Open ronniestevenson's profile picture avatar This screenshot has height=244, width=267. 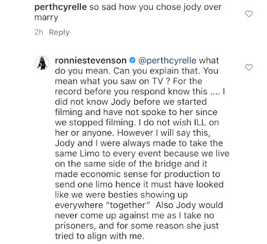coord(42,63)
